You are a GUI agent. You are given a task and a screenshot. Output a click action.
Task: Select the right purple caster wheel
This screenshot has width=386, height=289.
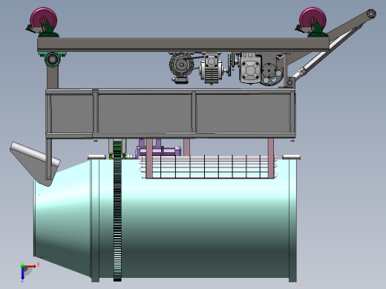click(x=313, y=20)
